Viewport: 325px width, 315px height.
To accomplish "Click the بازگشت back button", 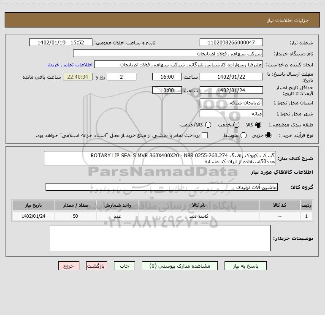I will [97, 266].
